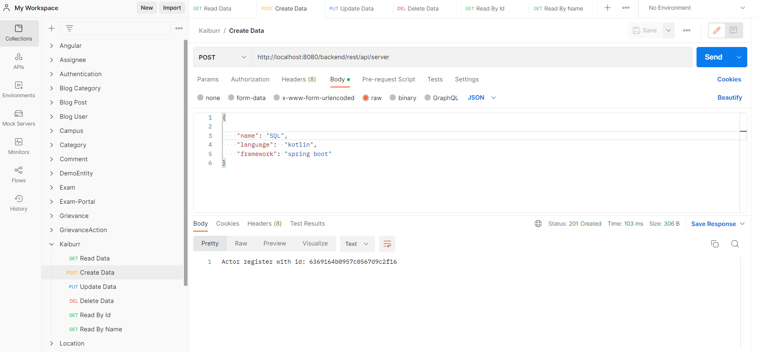Click the New button
The width and height of the screenshot is (757, 352).
(x=147, y=8)
